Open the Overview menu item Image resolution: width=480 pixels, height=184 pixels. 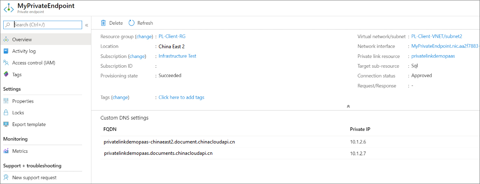pyautogui.click(x=46, y=39)
